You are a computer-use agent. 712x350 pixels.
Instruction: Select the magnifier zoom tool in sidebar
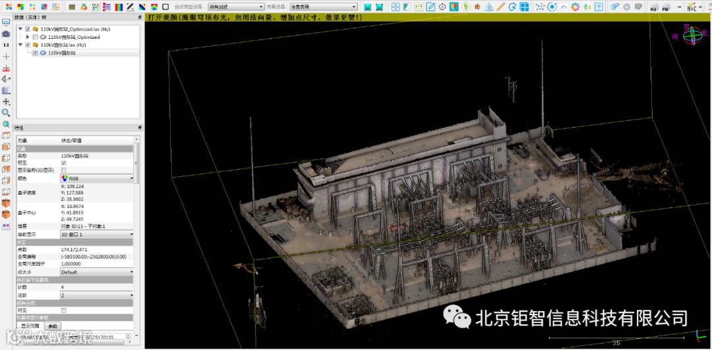[x=6, y=113]
